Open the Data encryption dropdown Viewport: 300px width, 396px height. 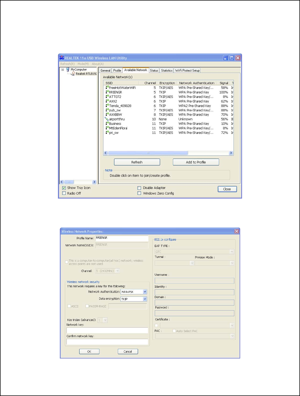pyautogui.click(x=145, y=299)
